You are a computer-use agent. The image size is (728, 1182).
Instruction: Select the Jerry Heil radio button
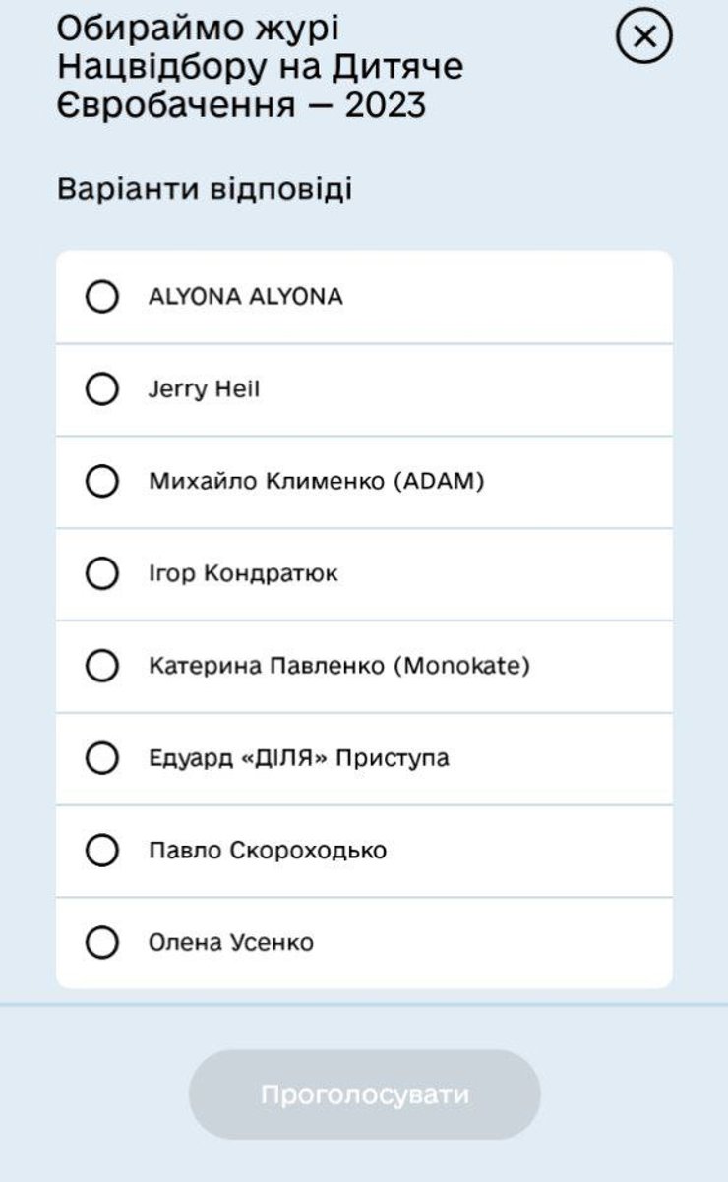click(101, 387)
